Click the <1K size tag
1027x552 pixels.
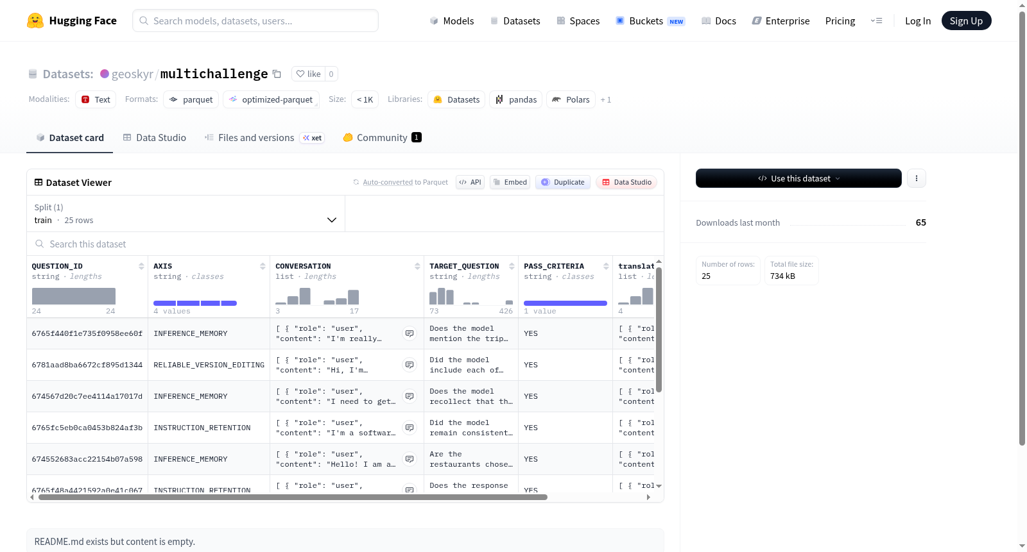coord(365,99)
